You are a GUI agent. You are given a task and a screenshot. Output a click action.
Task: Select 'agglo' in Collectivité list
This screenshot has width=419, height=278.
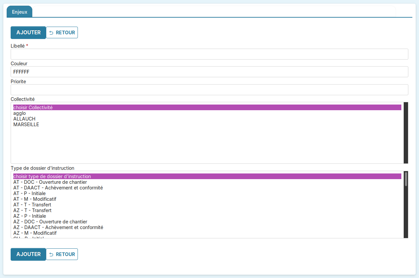coord(20,113)
